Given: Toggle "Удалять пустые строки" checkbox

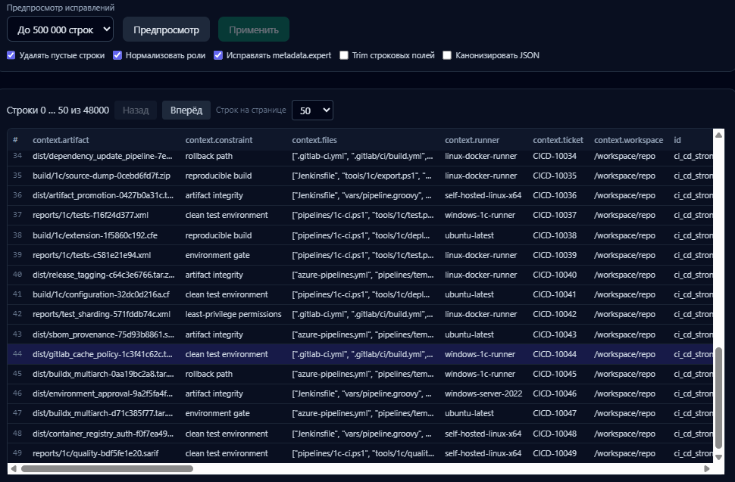Looking at the screenshot, I should 11,55.
